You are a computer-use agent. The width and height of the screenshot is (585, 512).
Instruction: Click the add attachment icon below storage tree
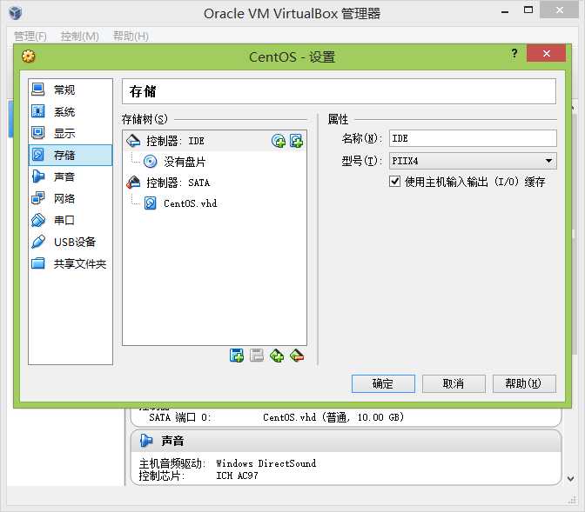pyautogui.click(x=237, y=356)
